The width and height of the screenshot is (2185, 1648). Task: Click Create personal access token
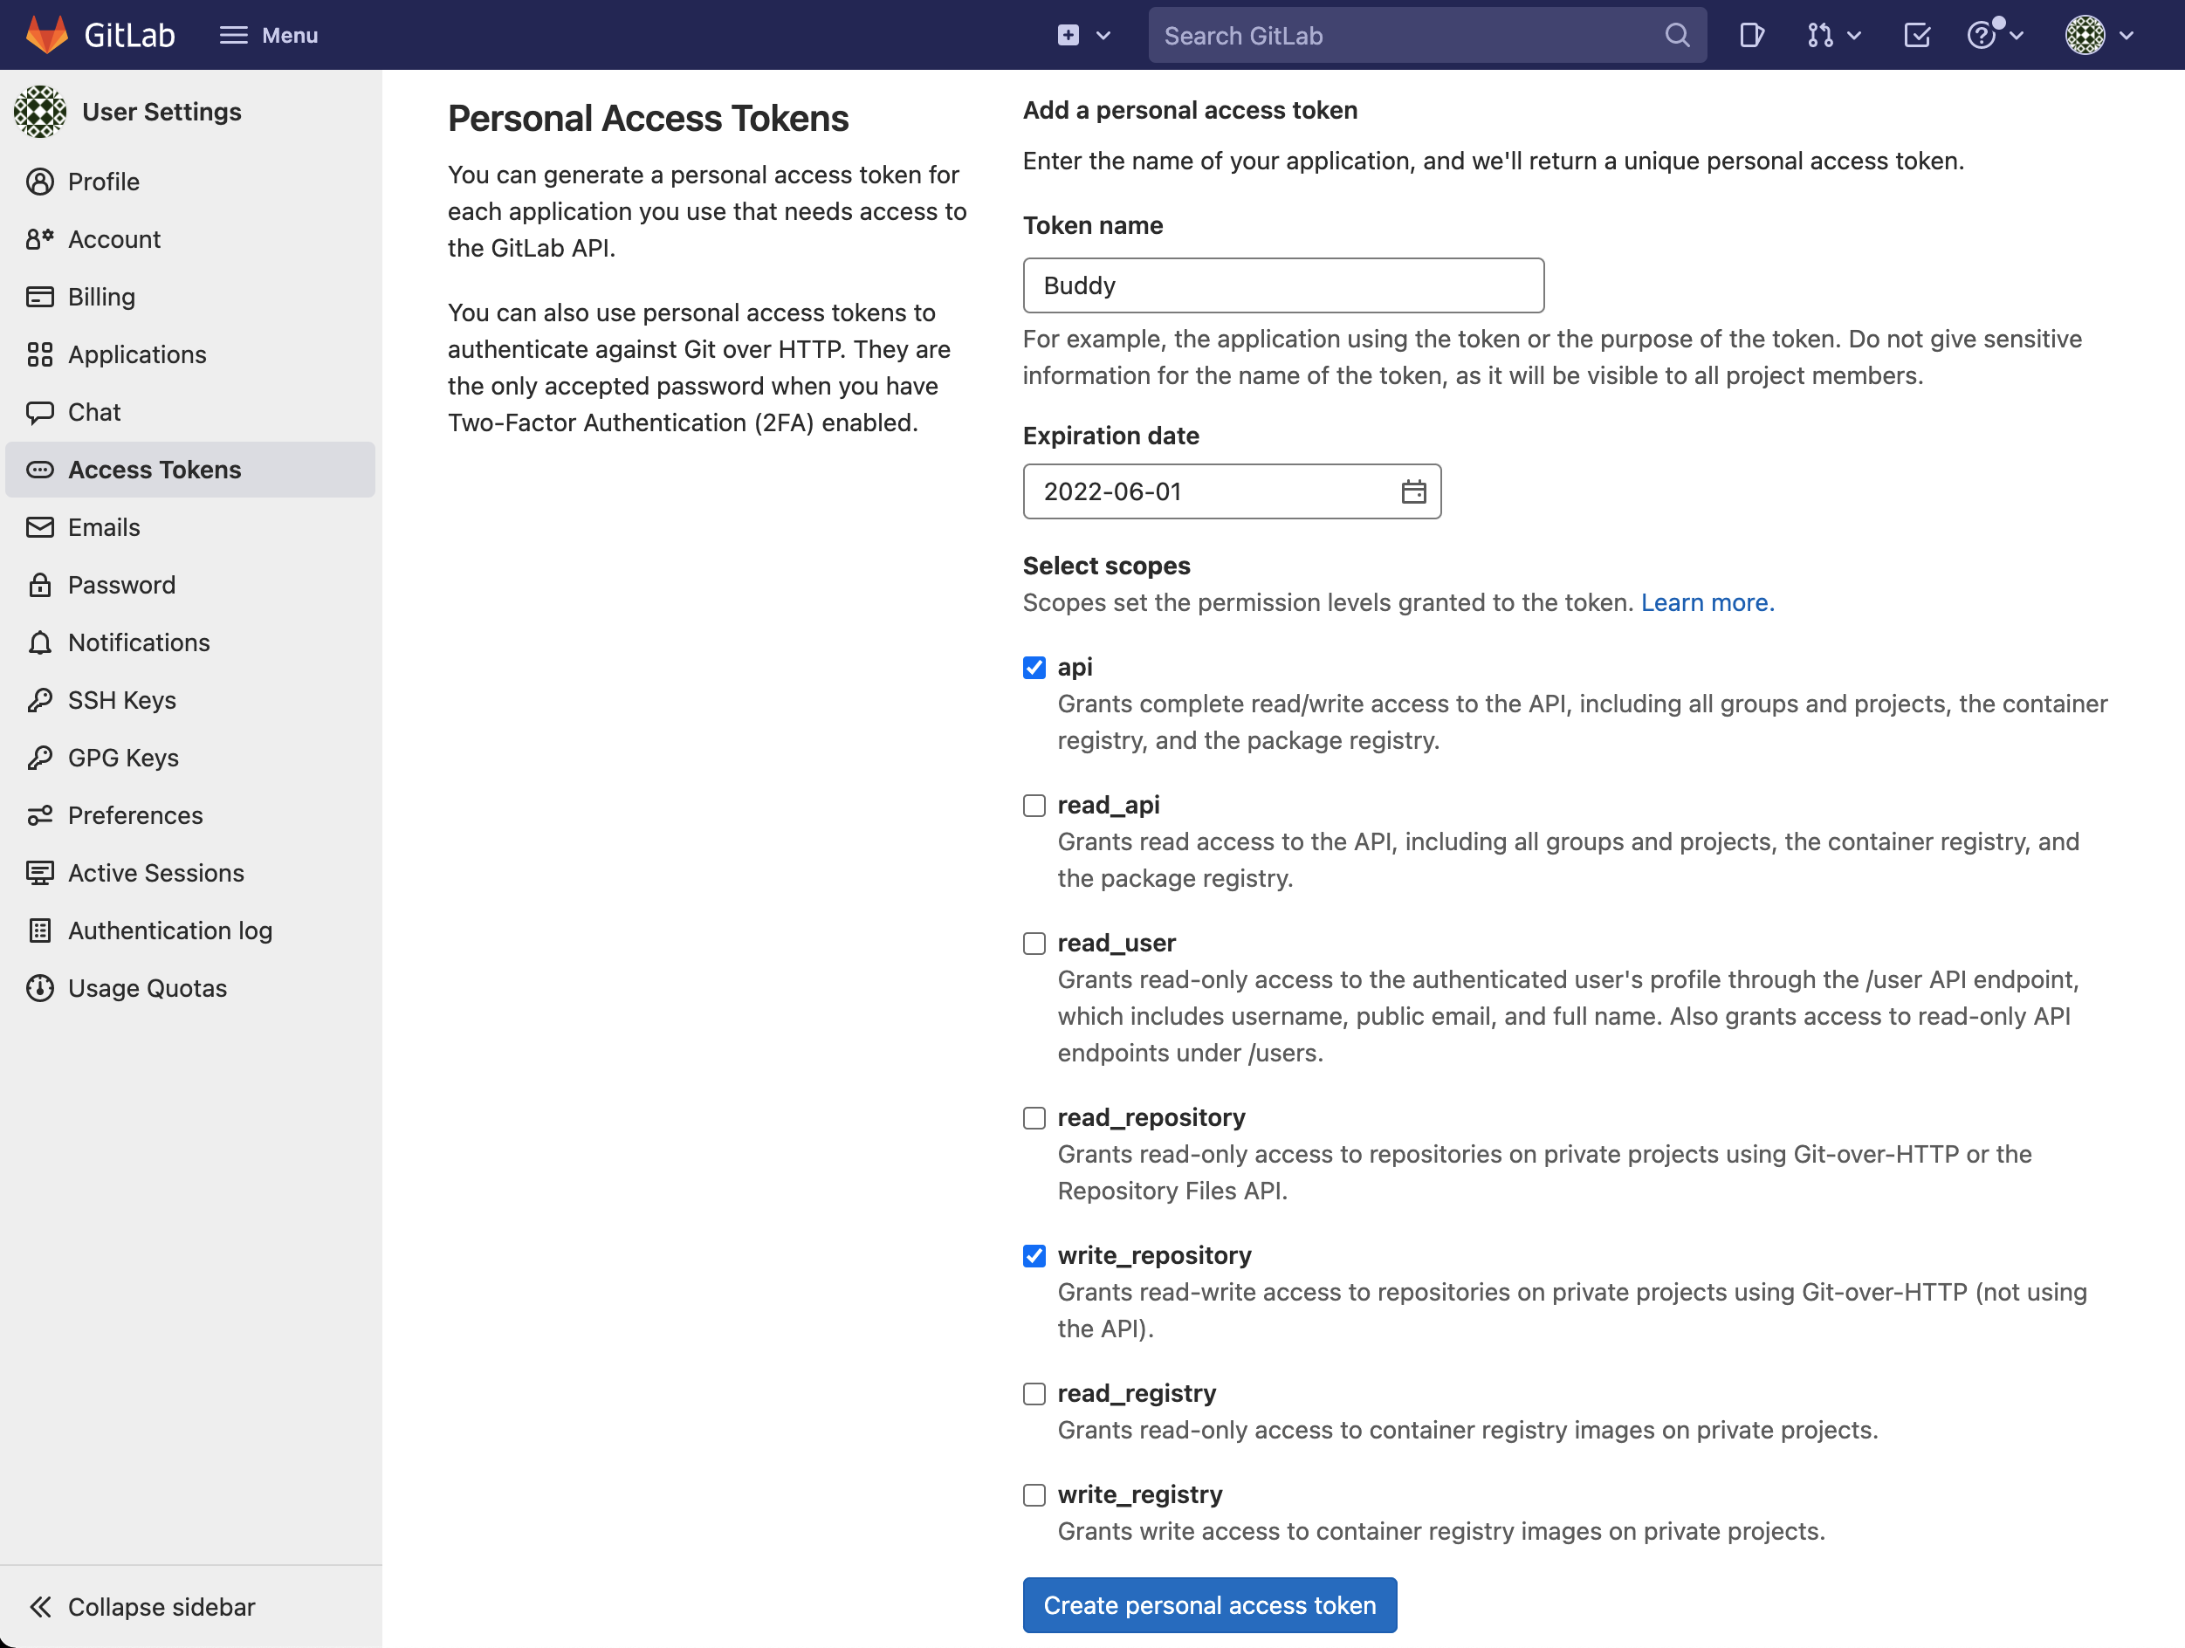click(x=1210, y=1604)
